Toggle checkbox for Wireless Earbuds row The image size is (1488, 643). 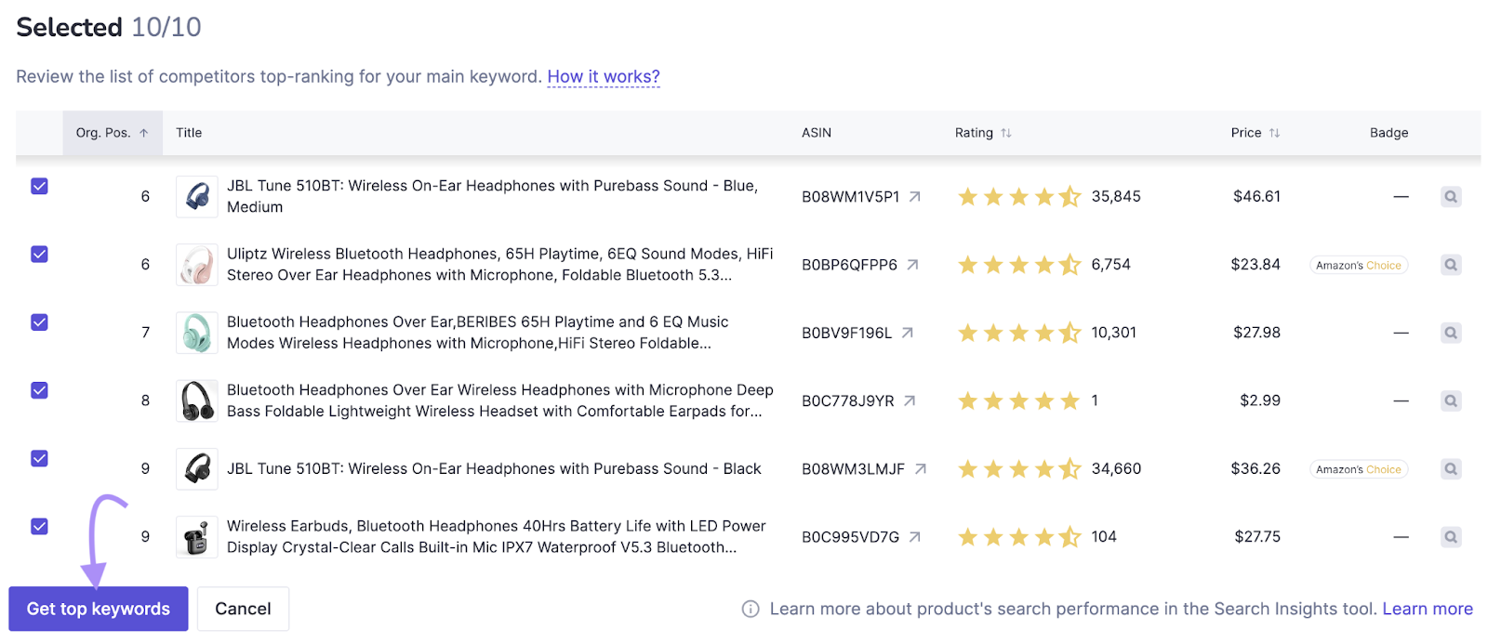pos(39,527)
